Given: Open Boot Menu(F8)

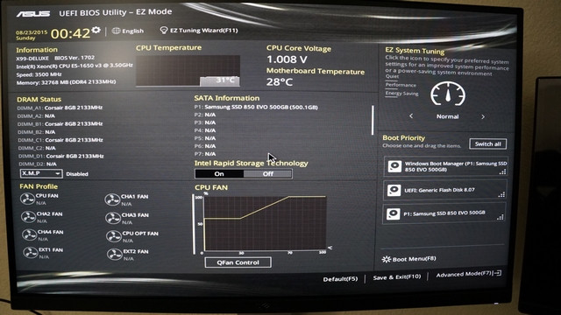Looking at the screenshot, I should [x=409, y=259].
